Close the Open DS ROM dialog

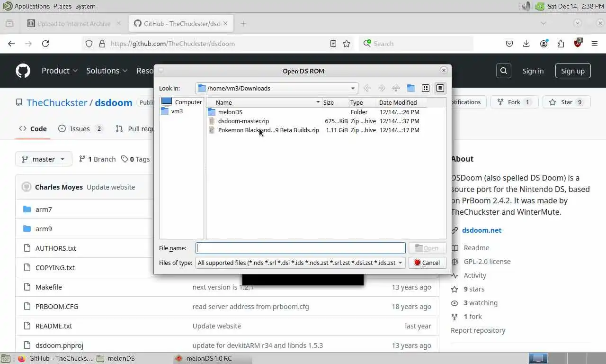(x=444, y=71)
